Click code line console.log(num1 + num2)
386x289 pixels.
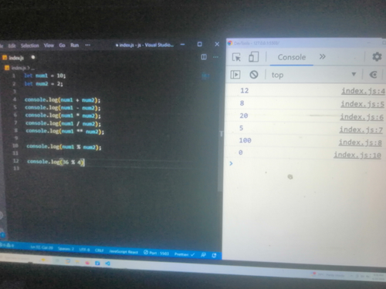(x=63, y=100)
